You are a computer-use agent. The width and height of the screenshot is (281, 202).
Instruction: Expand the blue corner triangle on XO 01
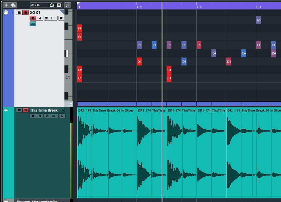click(62, 11)
